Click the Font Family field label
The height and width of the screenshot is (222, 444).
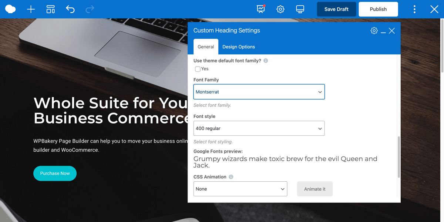pos(206,80)
